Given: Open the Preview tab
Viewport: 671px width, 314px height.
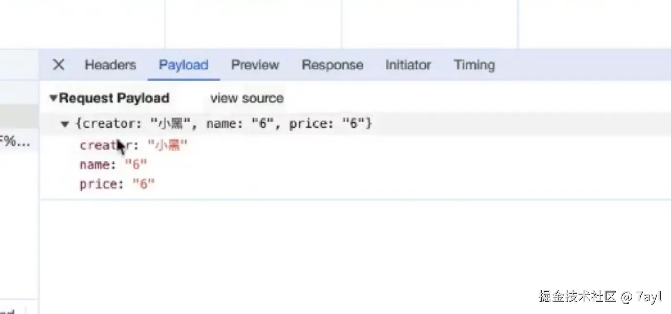Looking at the screenshot, I should coord(255,65).
